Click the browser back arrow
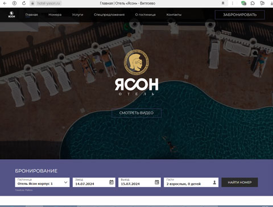 click(x=5, y=3)
